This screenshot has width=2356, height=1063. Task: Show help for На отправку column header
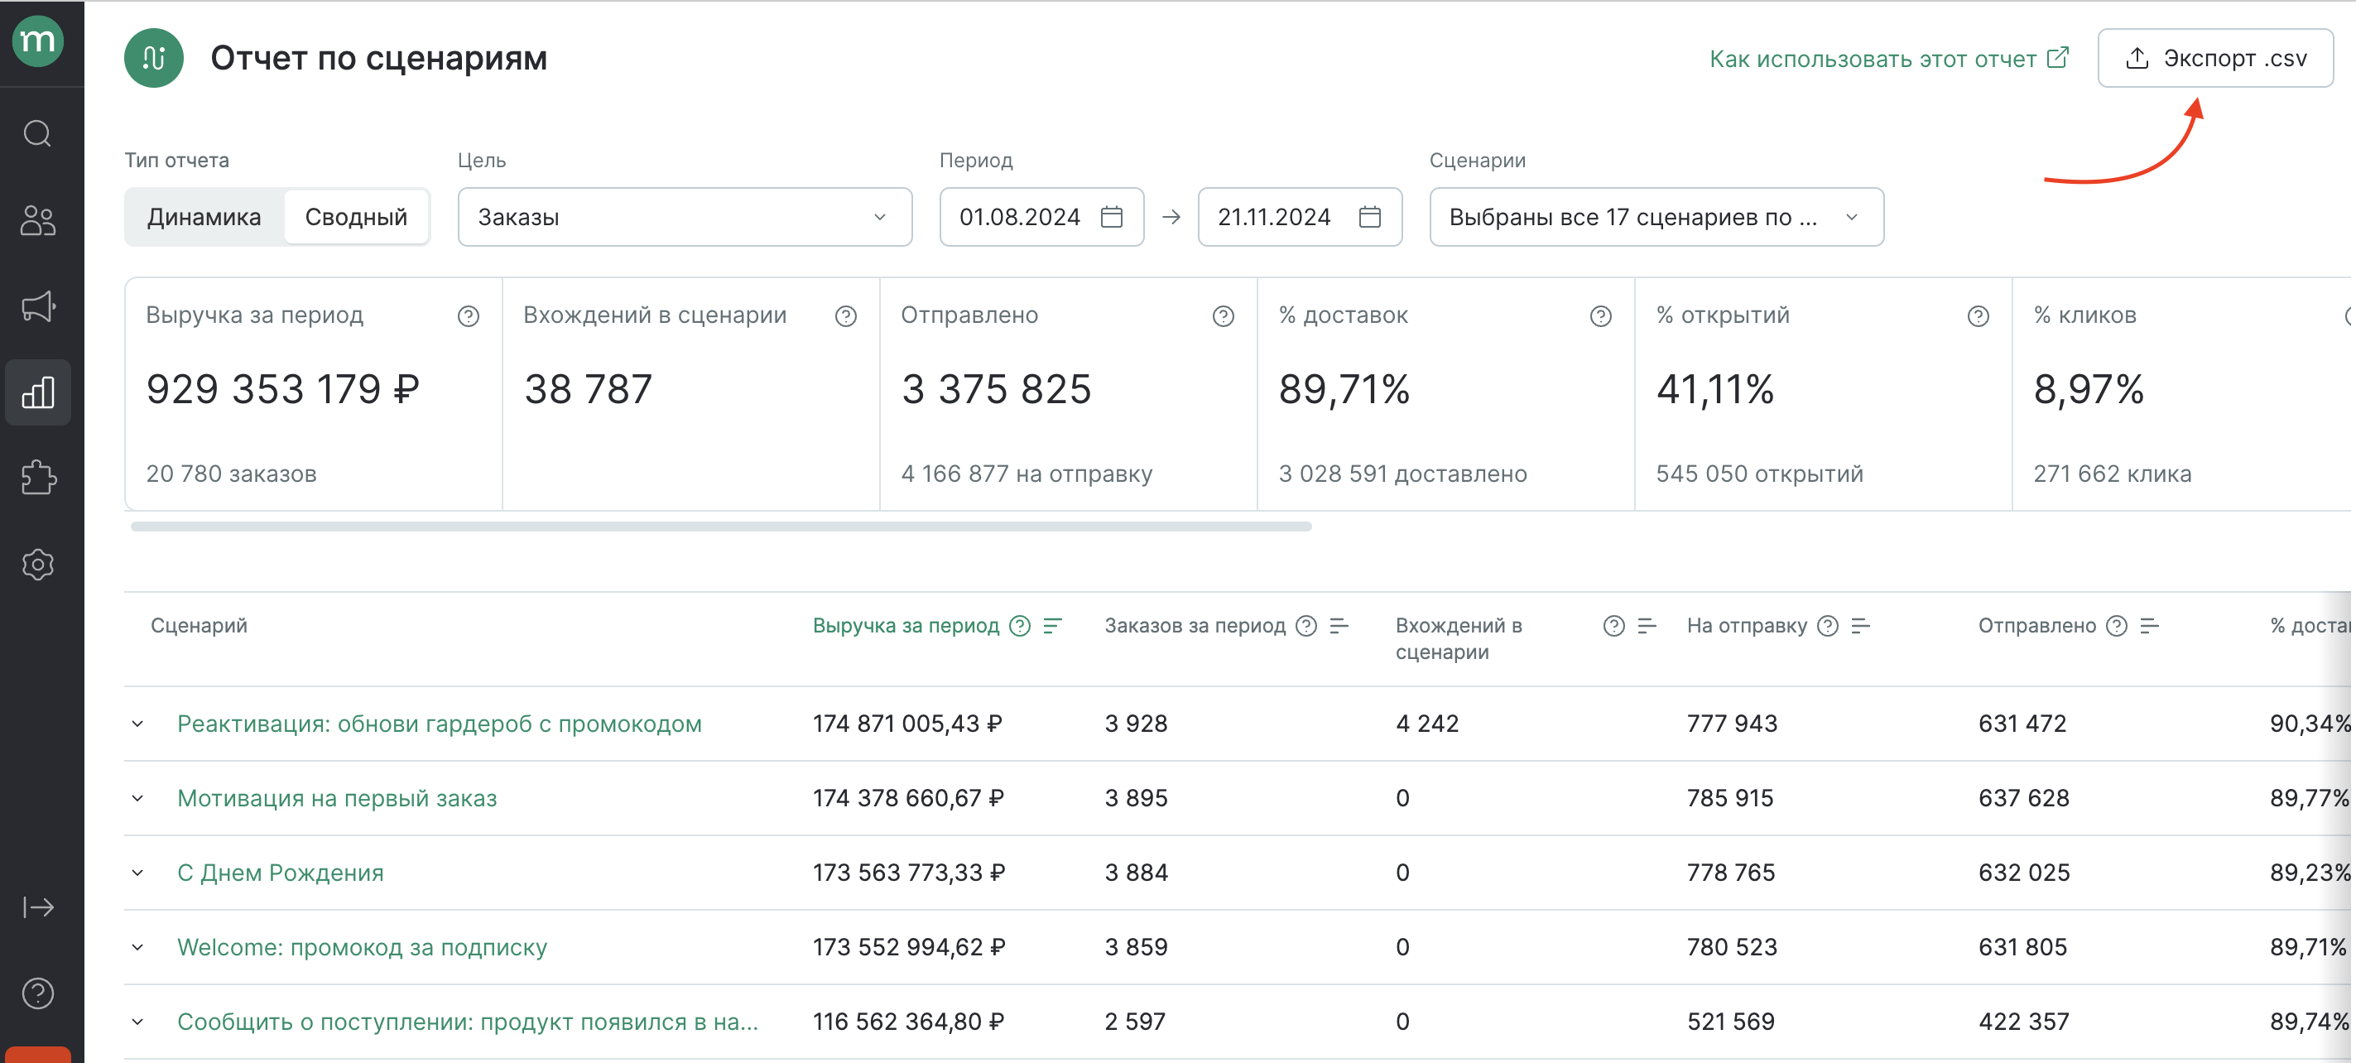(1827, 626)
